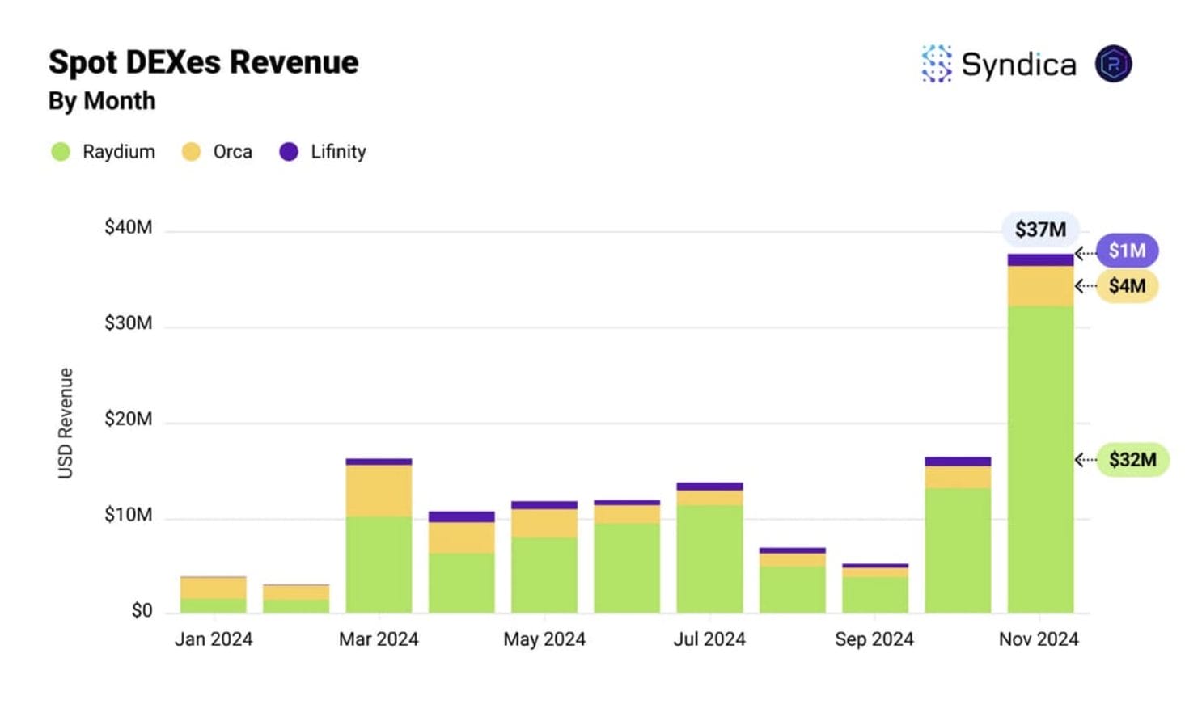Click the $4M Orca callout badge

[x=1127, y=286]
